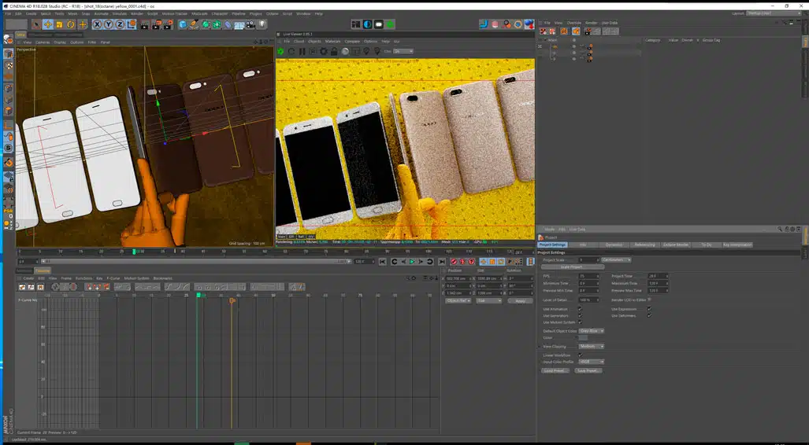Toggle the X-axis lock icon

pyautogui.click(x=98, y=24)
